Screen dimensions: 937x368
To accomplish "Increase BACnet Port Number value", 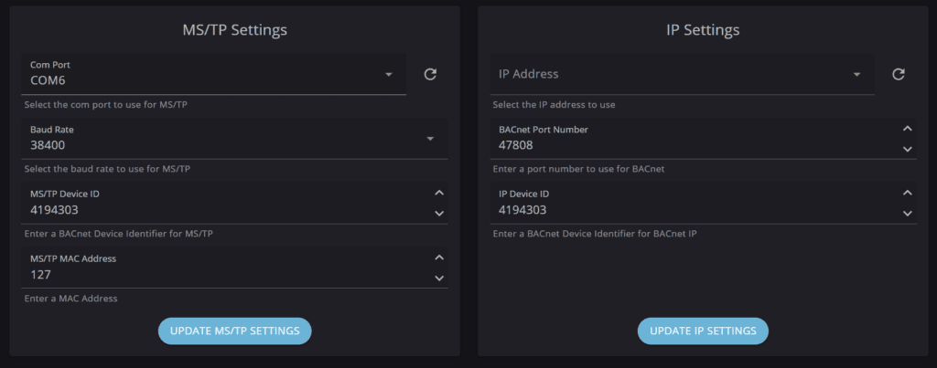I will tap(908, 129).
